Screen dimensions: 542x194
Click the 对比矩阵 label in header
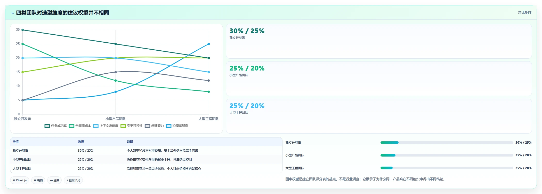524,12
